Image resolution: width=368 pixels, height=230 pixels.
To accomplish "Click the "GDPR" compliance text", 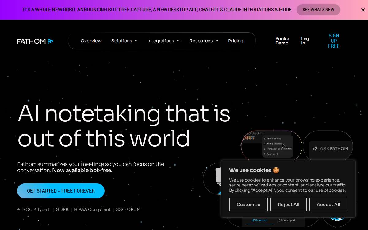I will [x=62, y=209].
